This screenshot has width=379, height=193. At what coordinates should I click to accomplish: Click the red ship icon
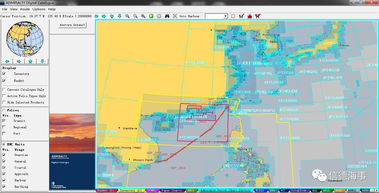[250, 16]
